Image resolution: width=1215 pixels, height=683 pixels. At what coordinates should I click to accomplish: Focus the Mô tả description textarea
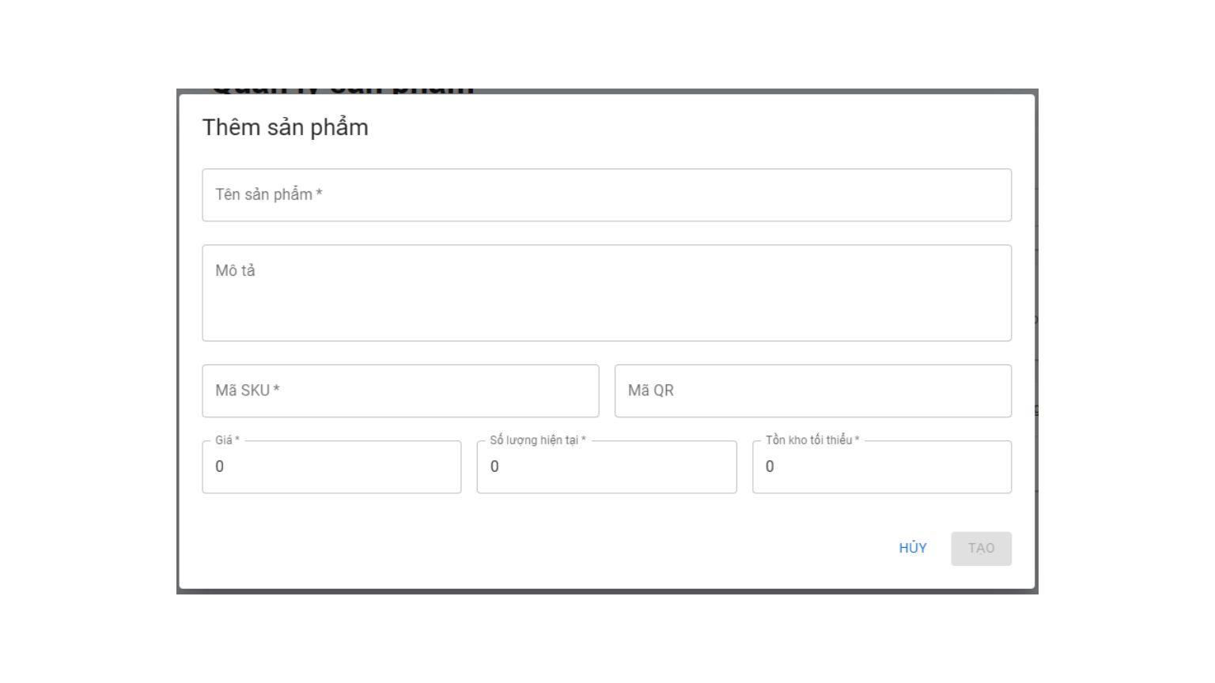[606, 300]
